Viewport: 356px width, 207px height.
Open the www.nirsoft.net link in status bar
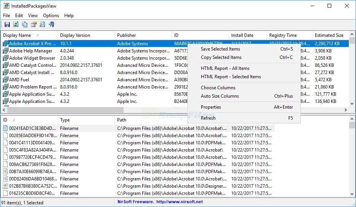[x=180, y=202]
